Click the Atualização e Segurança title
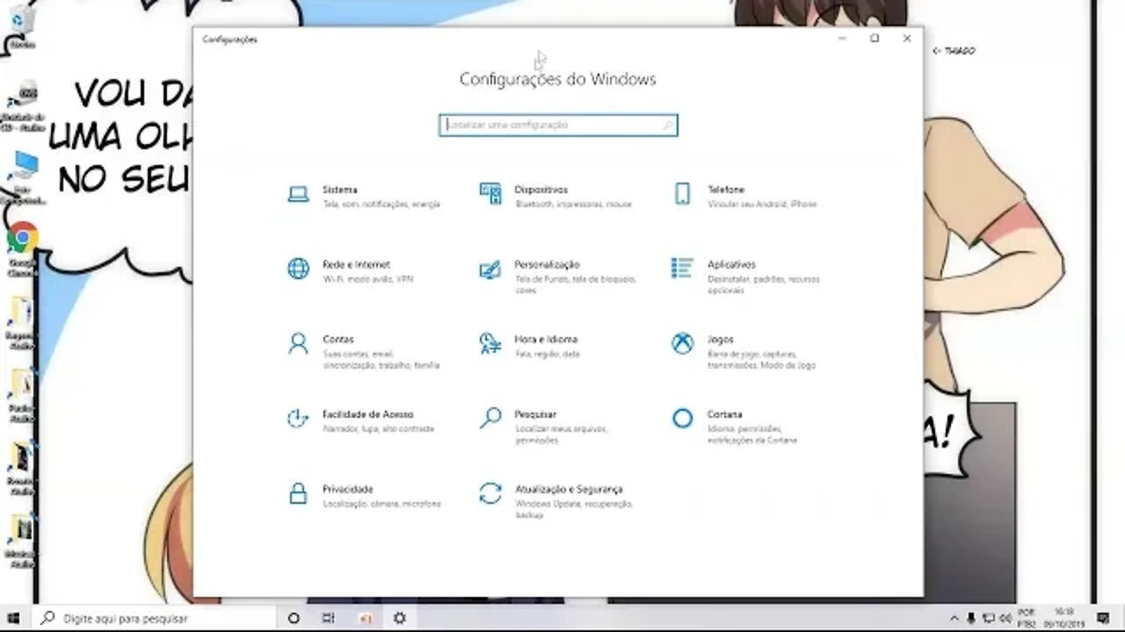The height and width of the screenshot is (632, 1125). pos(569,489)
